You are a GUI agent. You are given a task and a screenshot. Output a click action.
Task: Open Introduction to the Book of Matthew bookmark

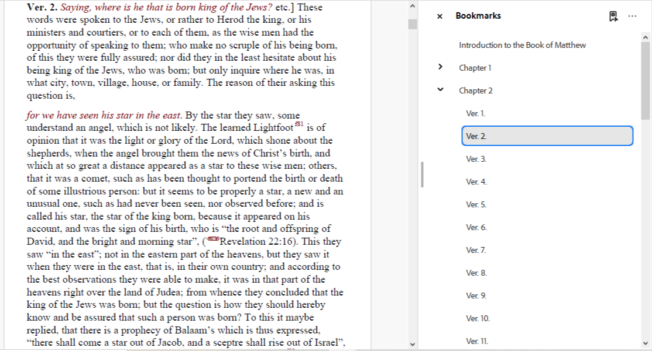tap(522, 45)
